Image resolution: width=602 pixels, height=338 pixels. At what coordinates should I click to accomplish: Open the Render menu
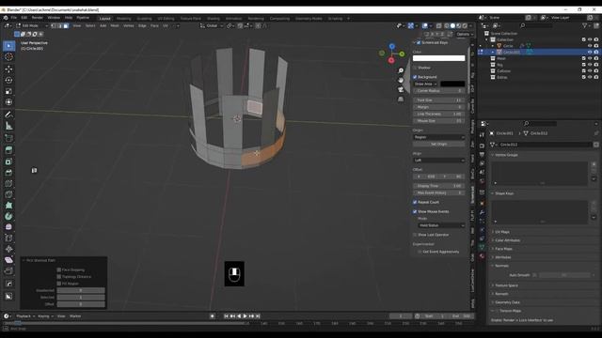click(x=38, y=18)
